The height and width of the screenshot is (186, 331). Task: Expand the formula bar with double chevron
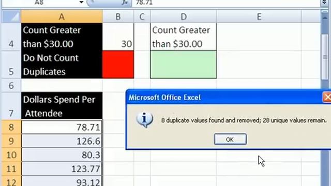(x=325, y=2)
